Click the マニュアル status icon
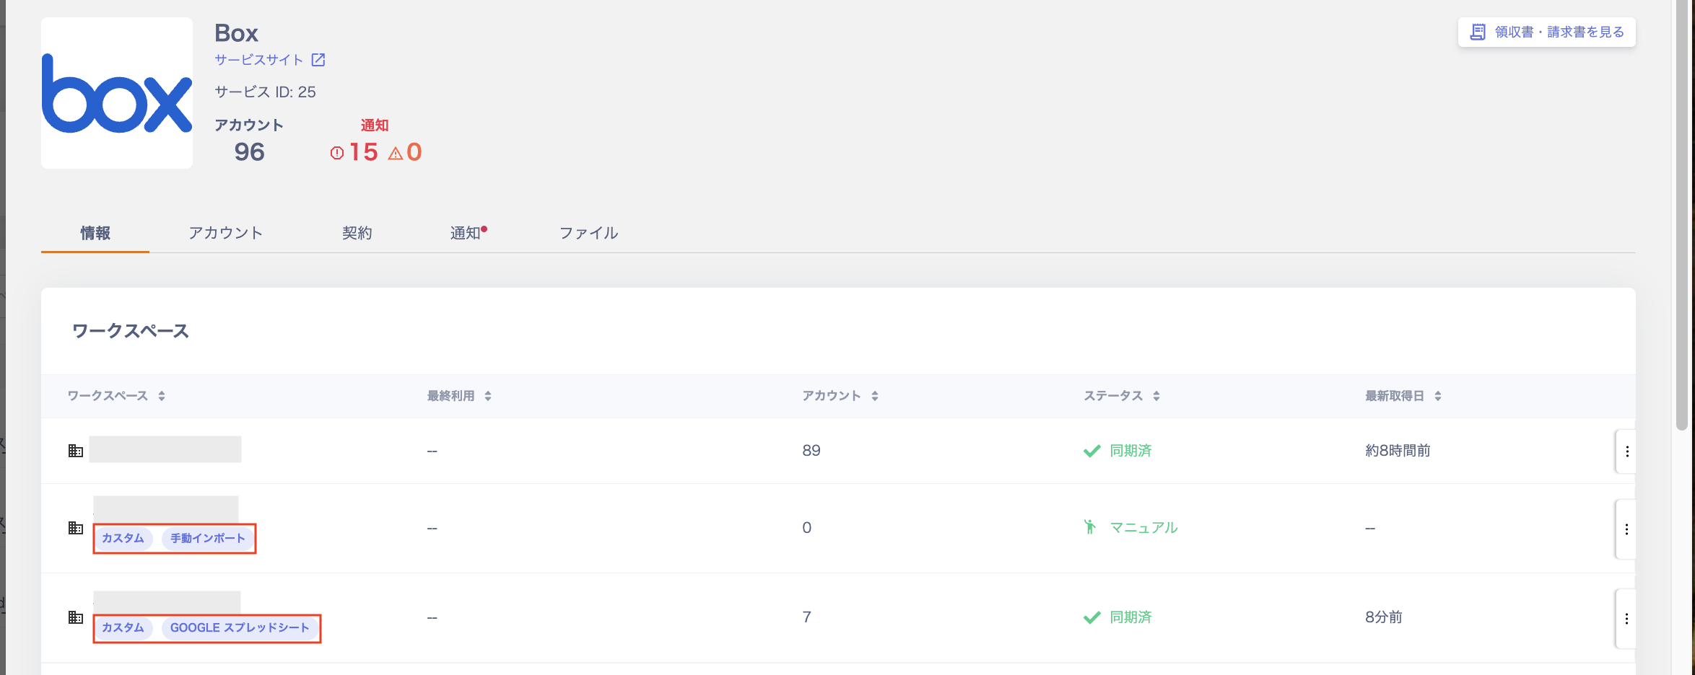Screen dimensions: 1695x675 pyautogui.click(x=1090, y=527)
